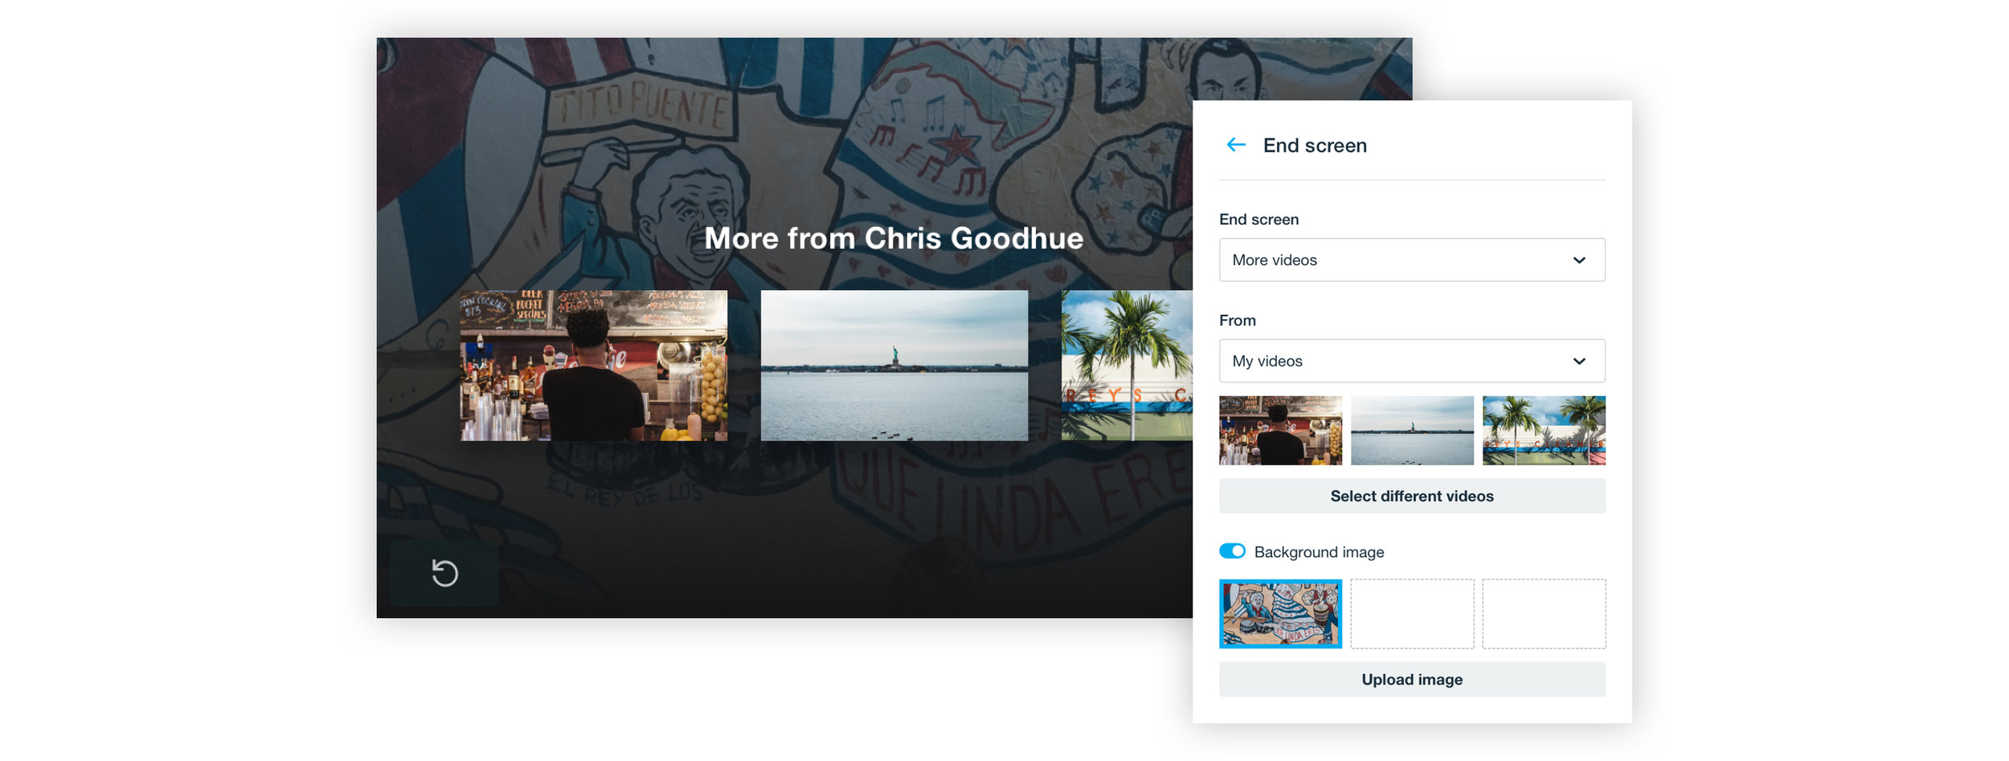
Task: Open the More videos dropdown
Action: click(x=1412, y=260)
